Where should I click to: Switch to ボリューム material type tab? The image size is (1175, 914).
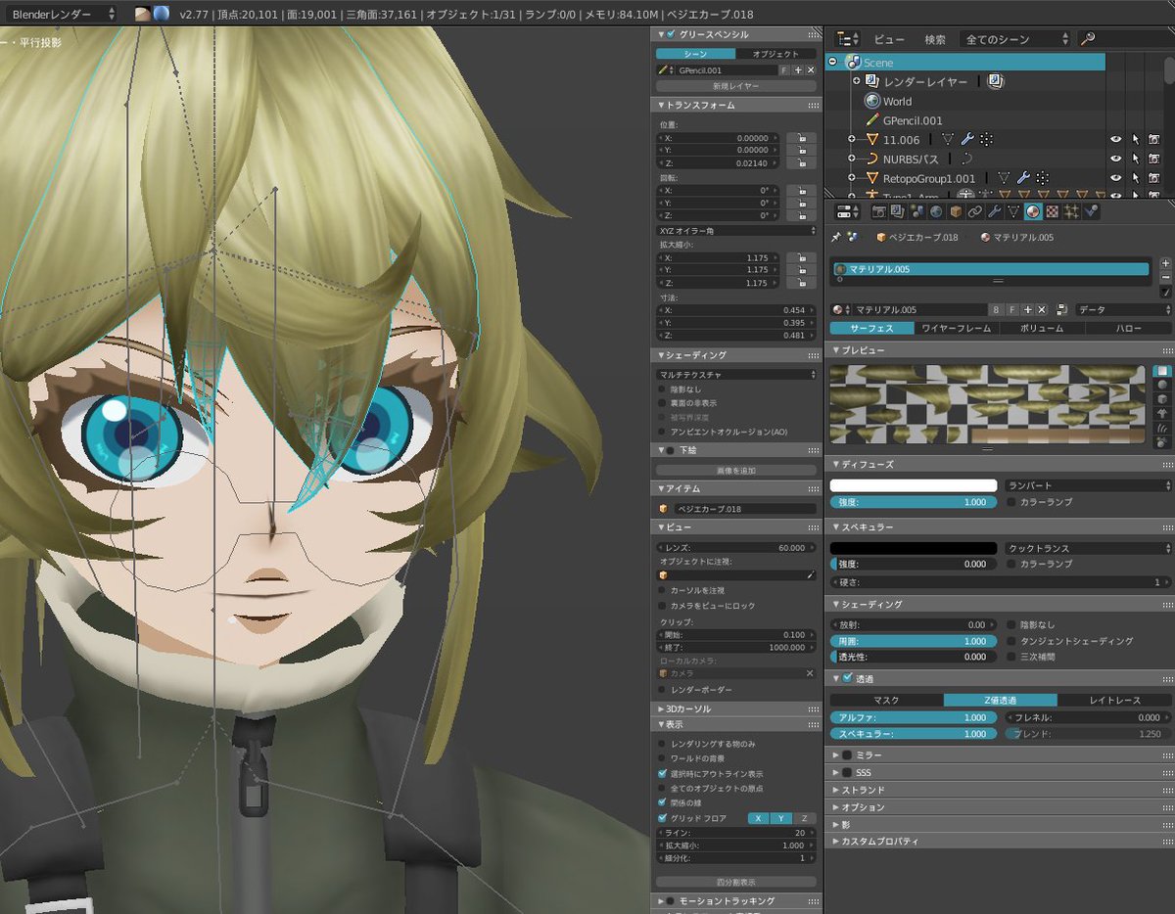click(x=1042, y=329)
